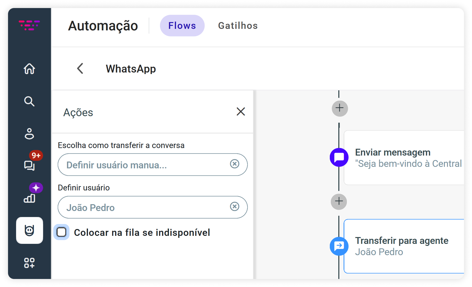This screenshot has width=472, height=287.
Task: Open the contacts person icon
Action: pos(29,134)
